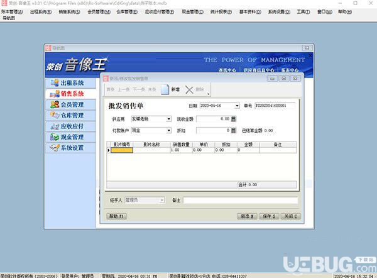Click 报表中心 link in banner
This screenshot has height=278, width=377.
[290, 70]
